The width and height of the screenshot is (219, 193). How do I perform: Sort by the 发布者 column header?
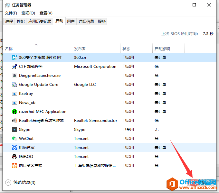(96, 49)
